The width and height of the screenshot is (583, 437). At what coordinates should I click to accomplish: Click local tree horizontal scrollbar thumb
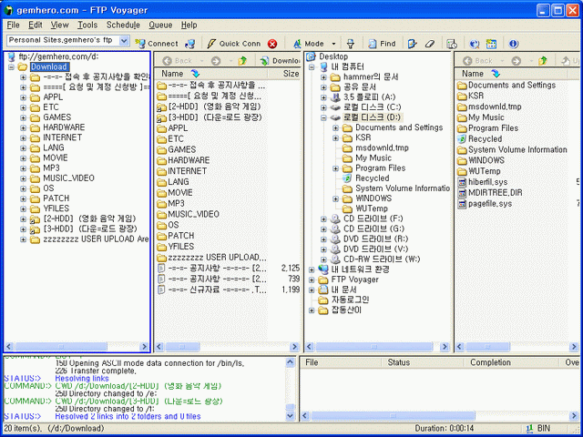(374, 347)
